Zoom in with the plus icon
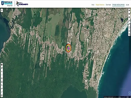Screen dimensions: 131x98 (2, 72)
